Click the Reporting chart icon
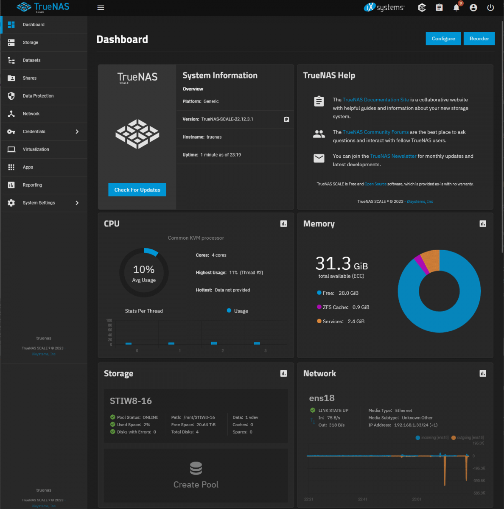This screenshot has width=504, height=509. tap(11, 185)
